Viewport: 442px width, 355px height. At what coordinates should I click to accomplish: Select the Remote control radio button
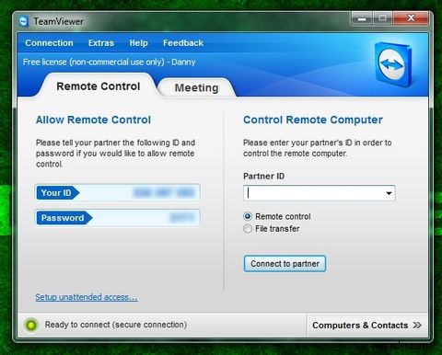248,216
